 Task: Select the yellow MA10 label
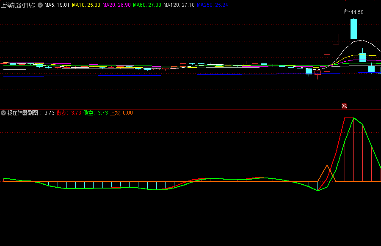pyautogui.click(x=86, y=5)
